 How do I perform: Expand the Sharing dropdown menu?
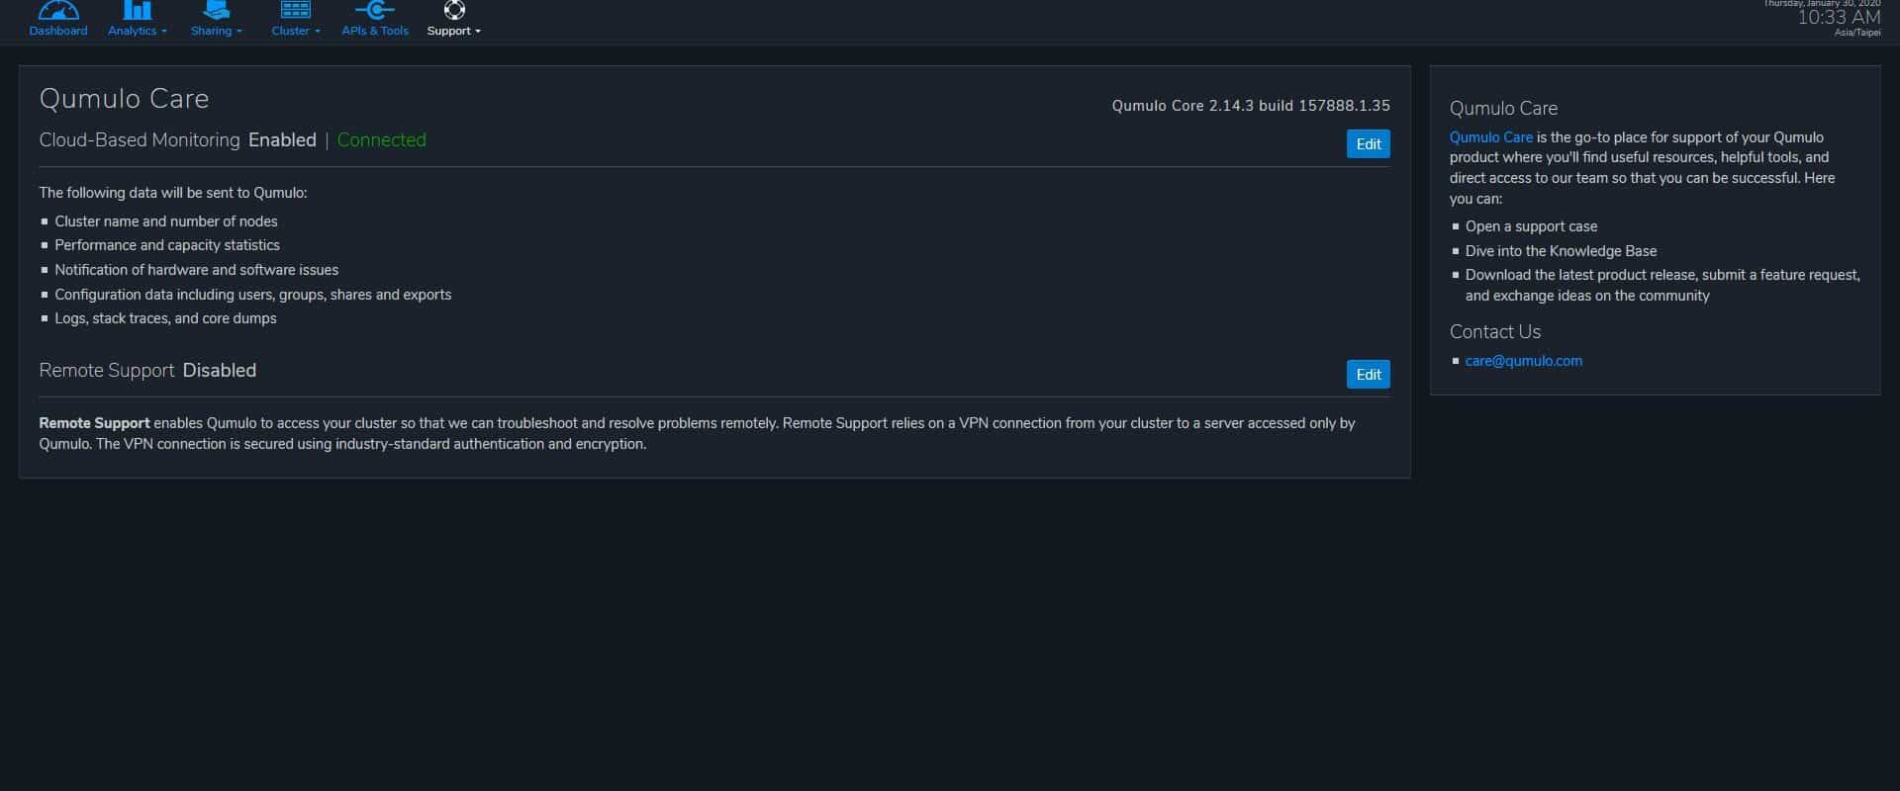tap(217, 31)
